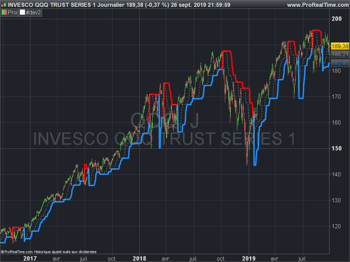Click the 2018 year label on time axis
The height and width of the screenshot is (262, 350).
pyautogui.click(x=139, y=259)
